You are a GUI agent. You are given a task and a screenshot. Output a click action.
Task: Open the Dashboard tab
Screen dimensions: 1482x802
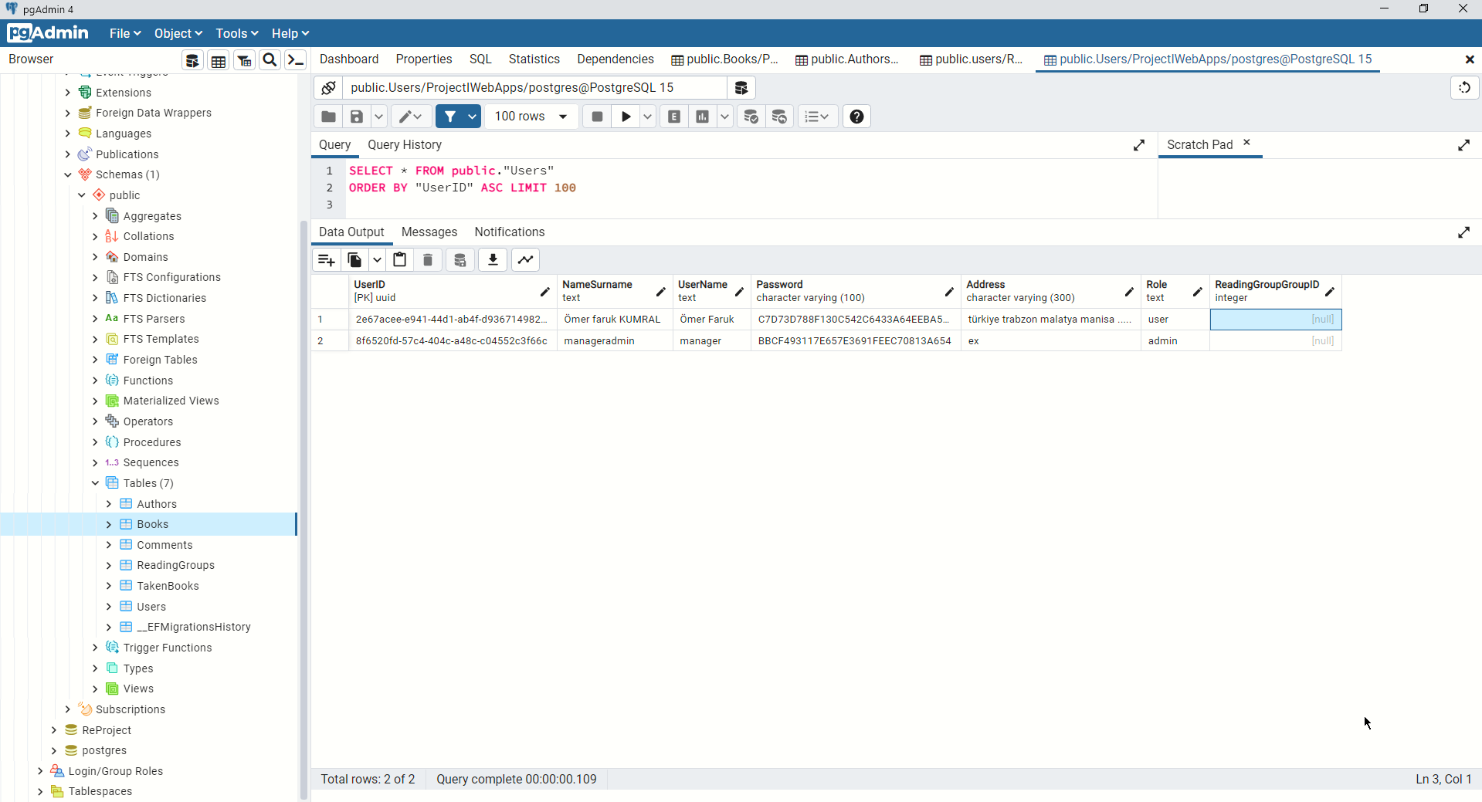349,59
